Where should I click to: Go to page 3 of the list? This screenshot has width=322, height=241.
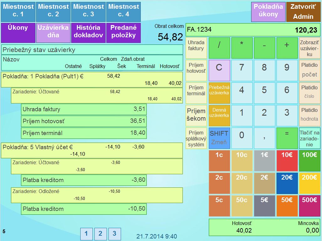point(114,233)
